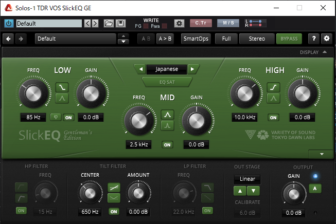Toggle the C.Tr button
This screenshot has height=224, width=336.
[x=201, y=23]
